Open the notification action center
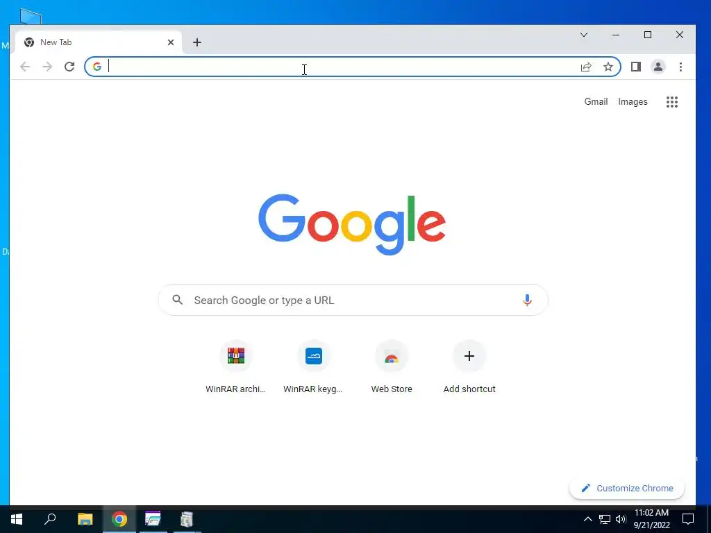711x533 pixels. tap(688, 519)
